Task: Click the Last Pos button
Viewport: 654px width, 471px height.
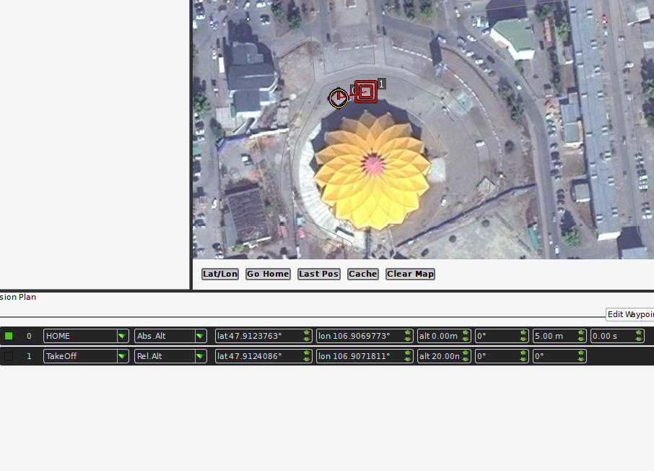Action: coord(318,274)
